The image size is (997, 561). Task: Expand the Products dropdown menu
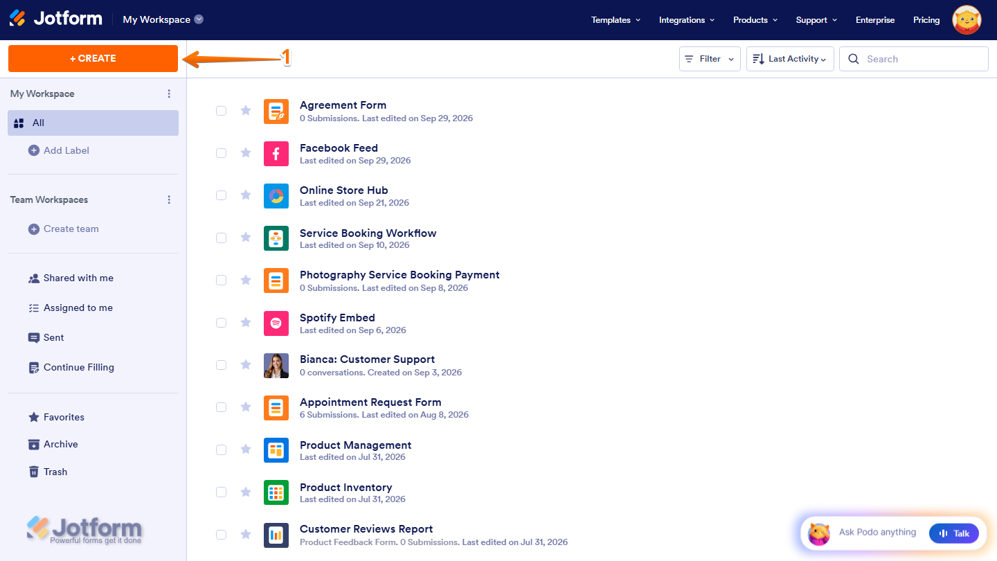(x=755, y=20)
